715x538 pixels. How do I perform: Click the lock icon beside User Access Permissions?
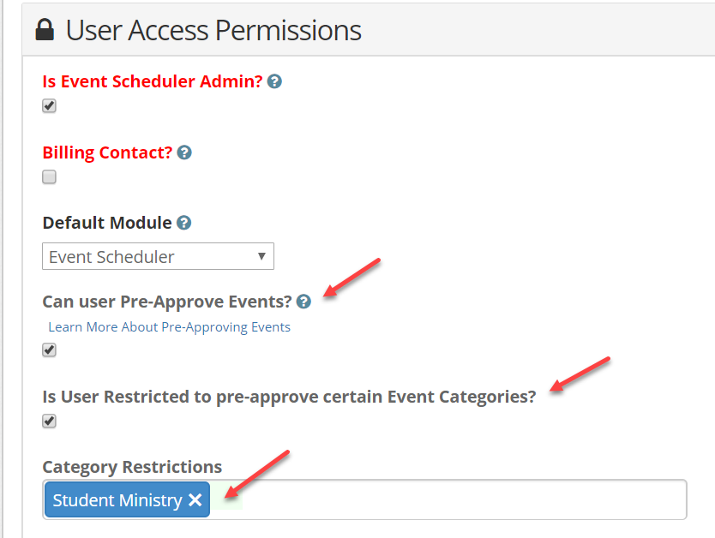pyautogui.click(x=45, y=30)
